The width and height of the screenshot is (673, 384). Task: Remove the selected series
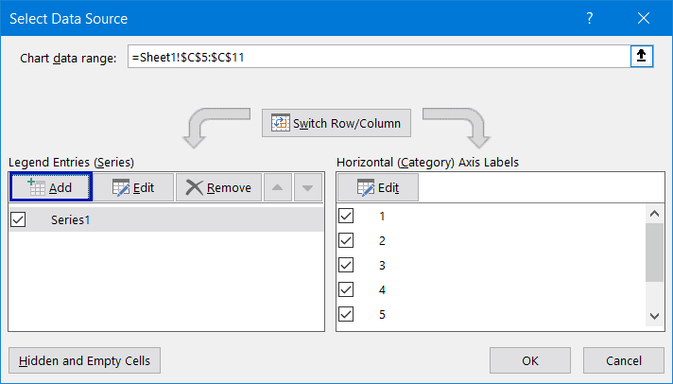[218, 187]
